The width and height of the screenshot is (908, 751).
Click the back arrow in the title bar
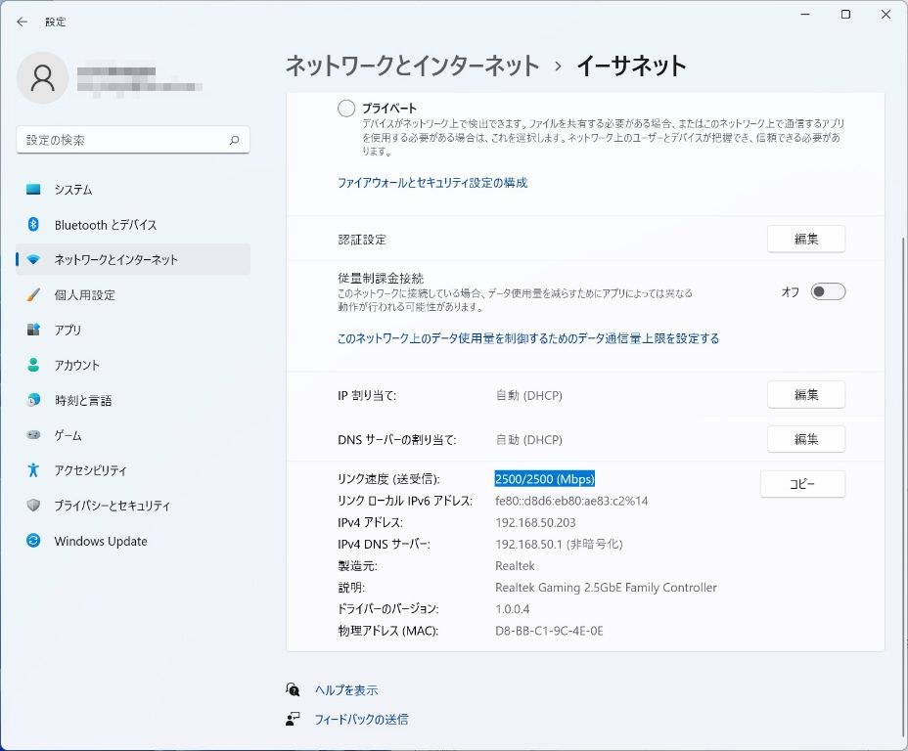tap(23, 22)
